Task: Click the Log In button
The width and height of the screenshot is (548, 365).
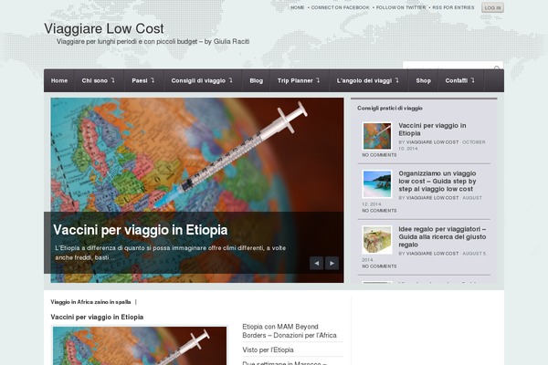Action: [493, 7]
